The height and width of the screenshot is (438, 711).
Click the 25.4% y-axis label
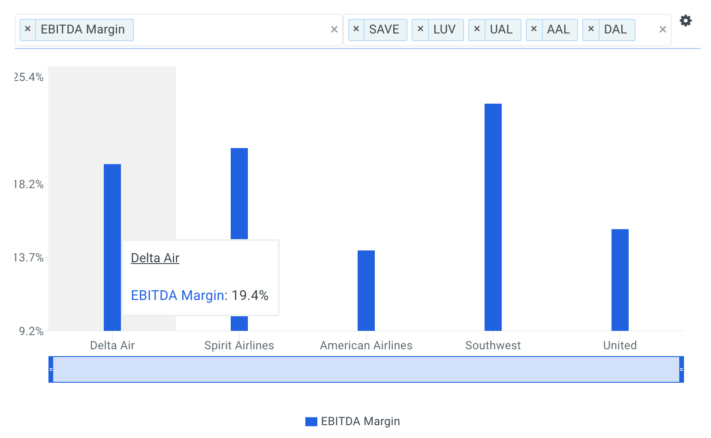[x=29, y=77]
